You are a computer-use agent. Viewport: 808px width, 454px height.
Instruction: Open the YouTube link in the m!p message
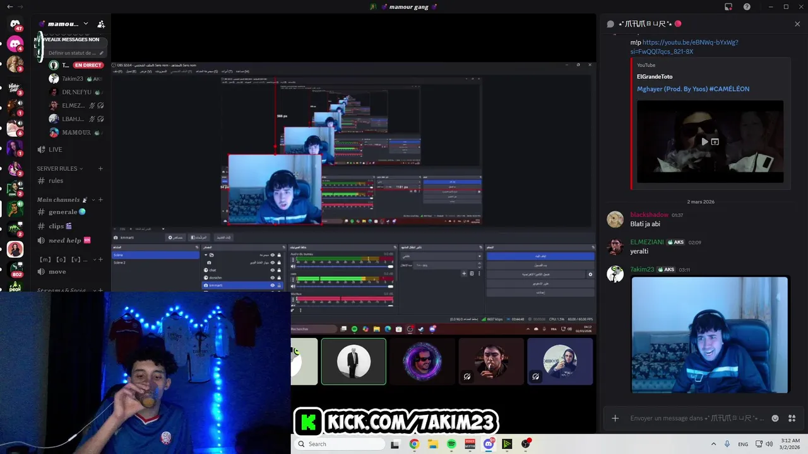(684, 47)
